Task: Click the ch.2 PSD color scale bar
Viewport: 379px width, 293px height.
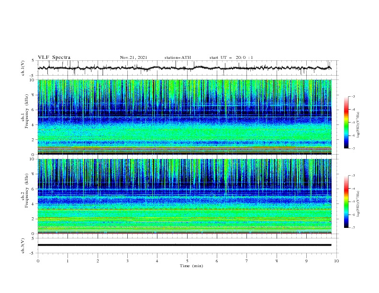Action: [x=346, y=202]
